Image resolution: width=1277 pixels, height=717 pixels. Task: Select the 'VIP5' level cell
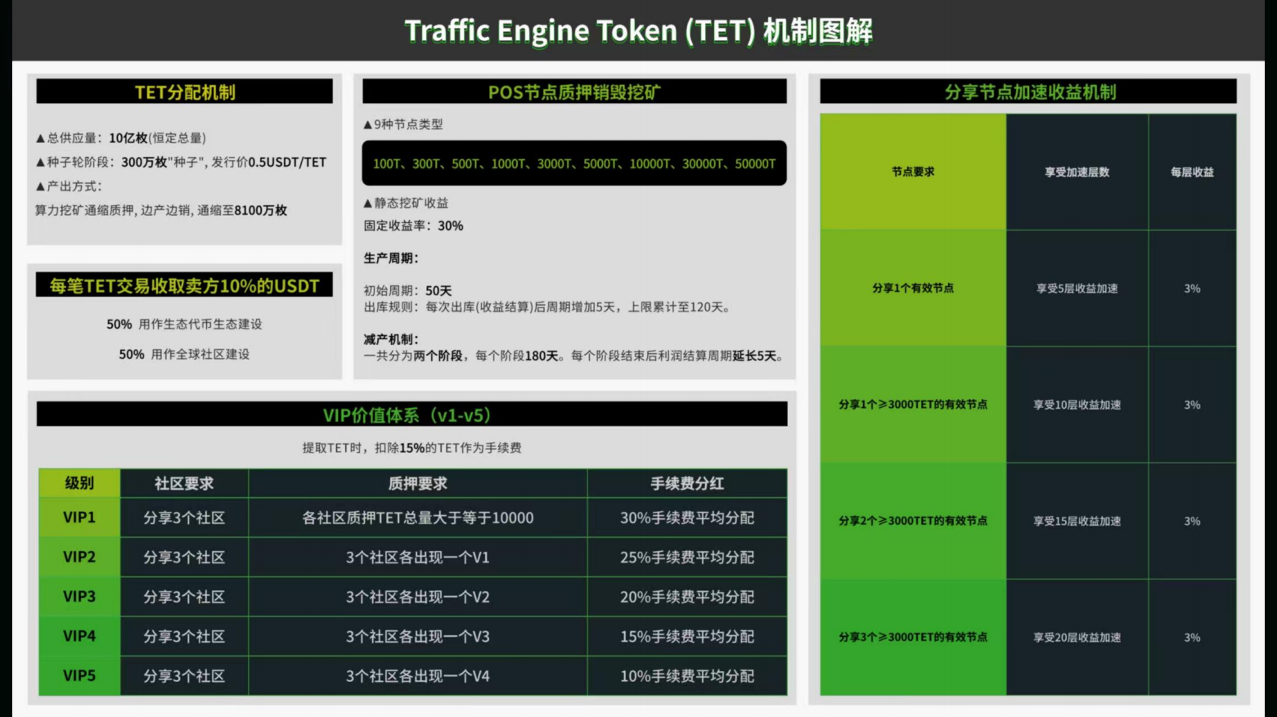[x=79, y=676]
